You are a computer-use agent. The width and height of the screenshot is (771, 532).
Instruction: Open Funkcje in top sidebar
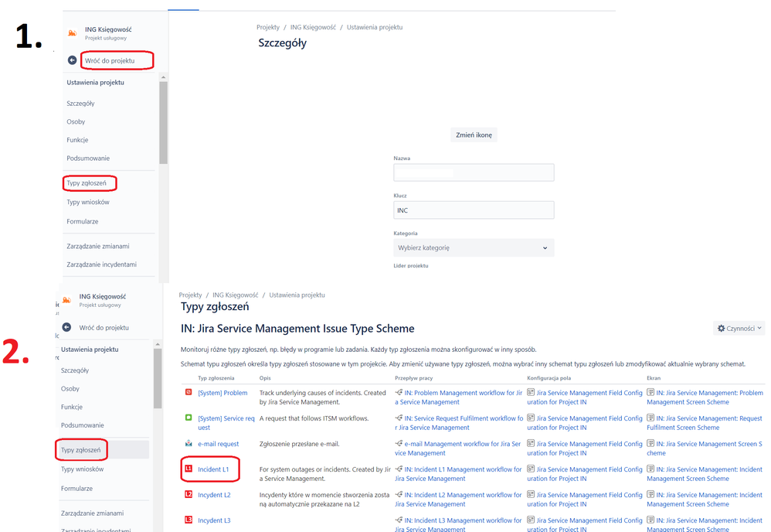coord(78,140)
